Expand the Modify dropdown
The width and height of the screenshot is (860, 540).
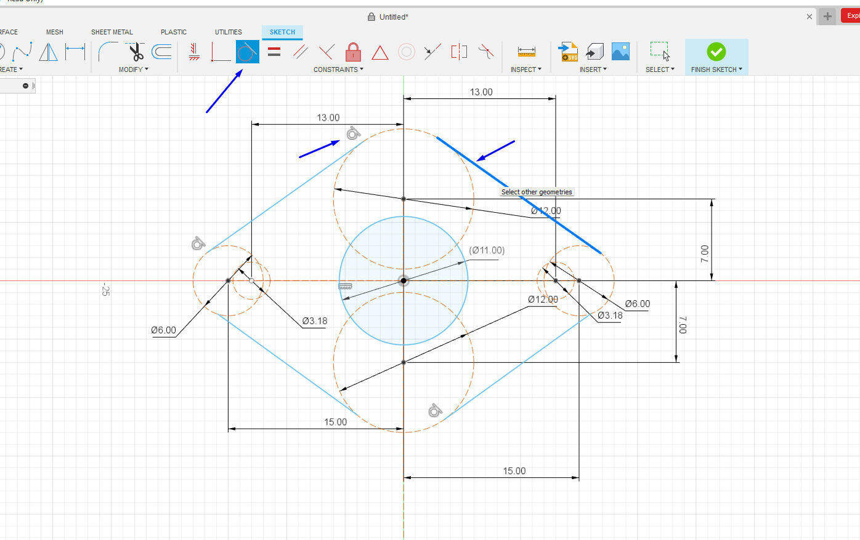[134, 69]
